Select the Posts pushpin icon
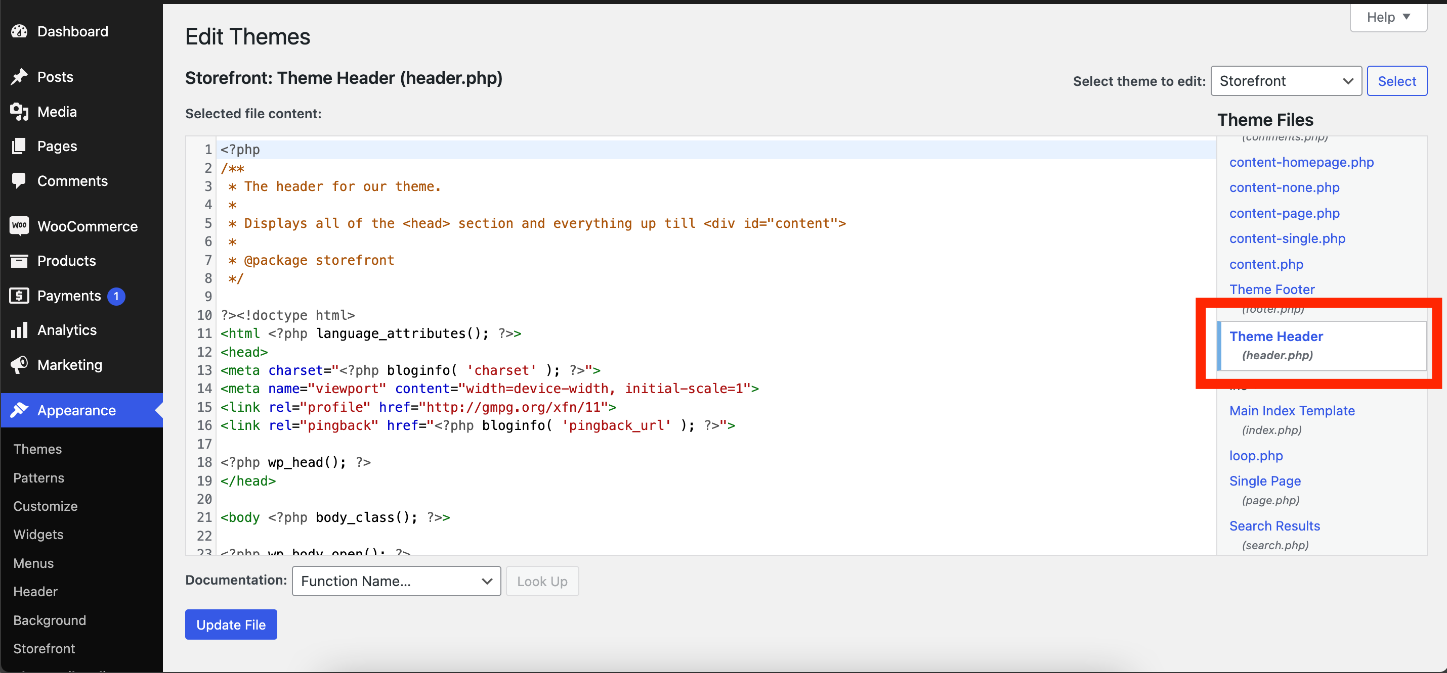The image size is (1447, 673). [x=20, y=76]
